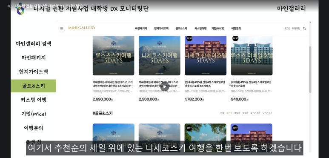This screenshot has width=329, height=158.
Task: Sort the list by 전체
Action: coord(222,113)
